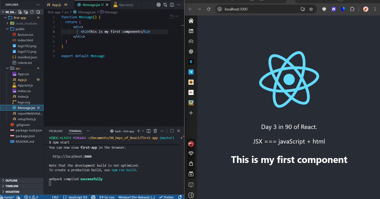Change CRLF line ending in status bar

click(55, 197)
